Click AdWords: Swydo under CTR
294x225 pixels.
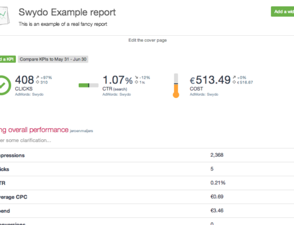(116, 95)
